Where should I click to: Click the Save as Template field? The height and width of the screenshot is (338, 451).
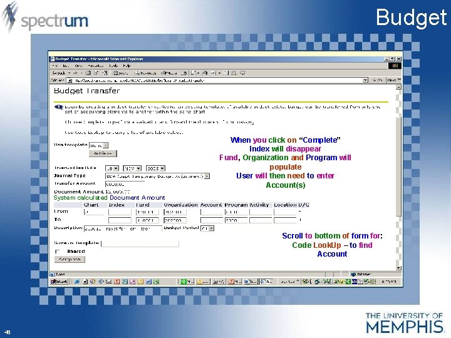coord(140,243)
